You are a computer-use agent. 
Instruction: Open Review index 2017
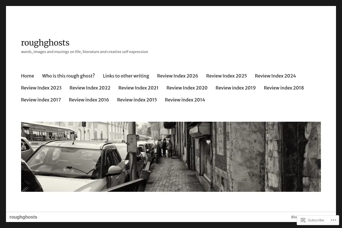(41, 100)
